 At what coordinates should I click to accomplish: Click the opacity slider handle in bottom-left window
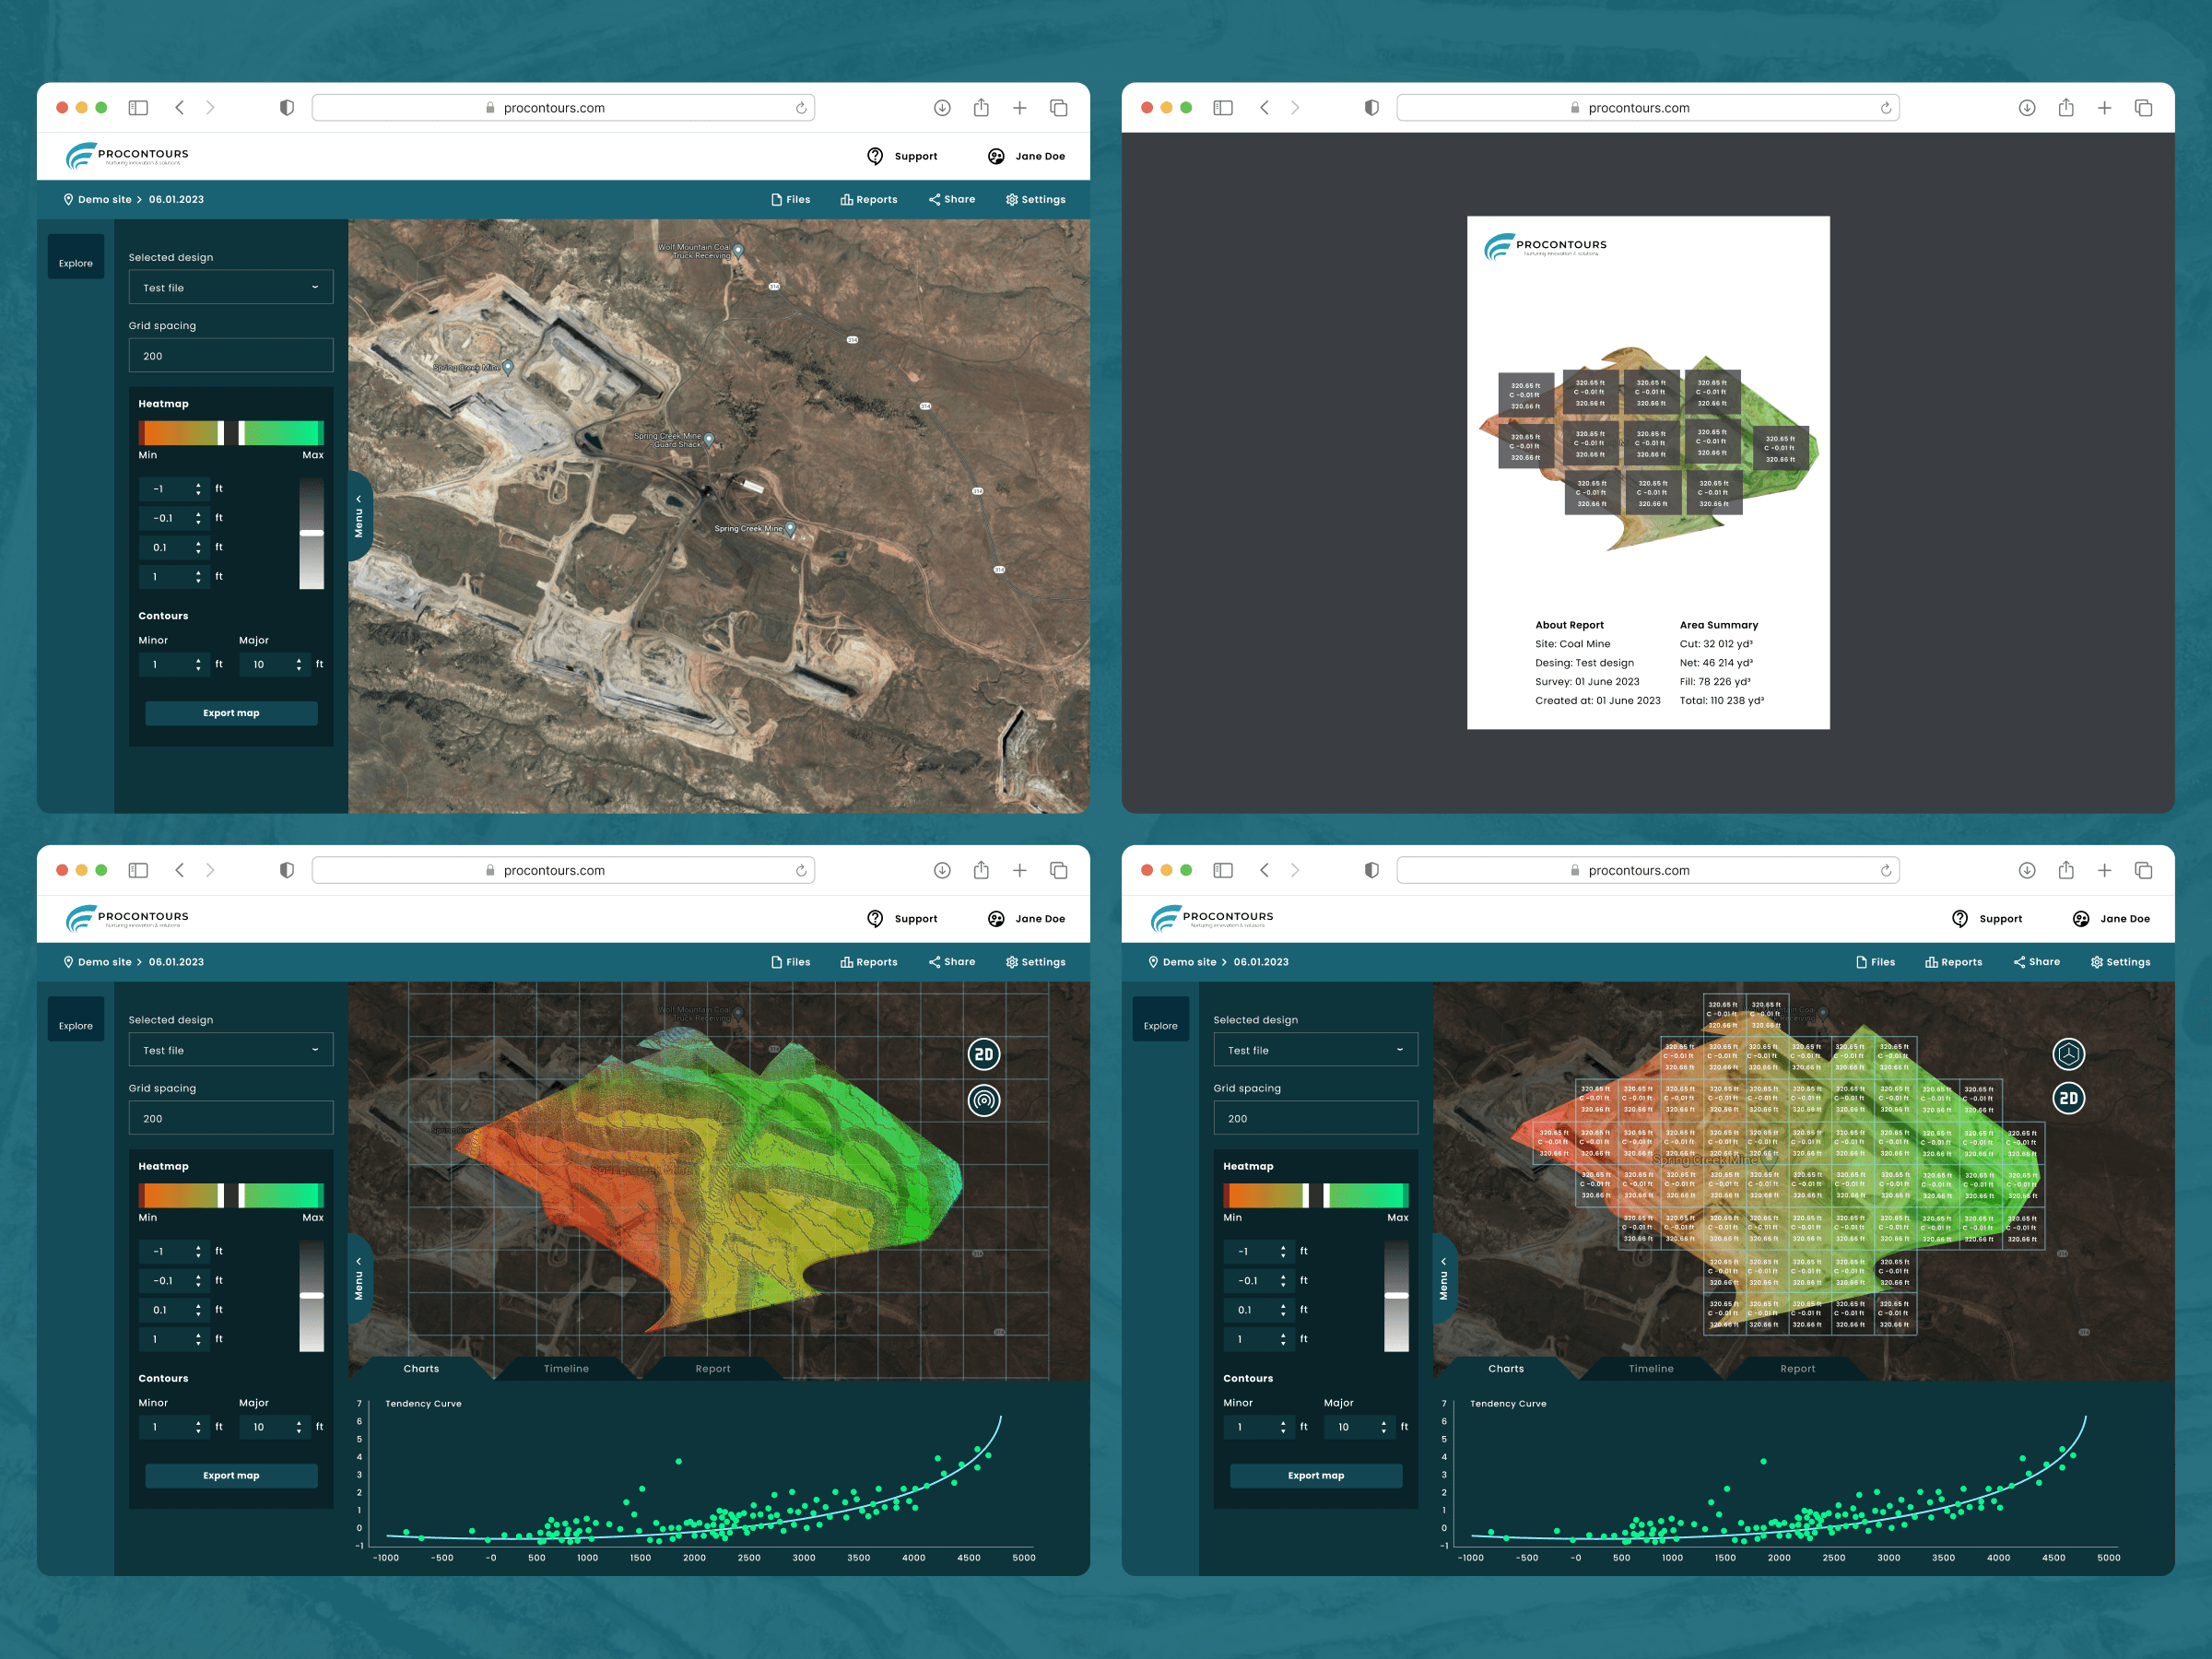pos(312,1295)
